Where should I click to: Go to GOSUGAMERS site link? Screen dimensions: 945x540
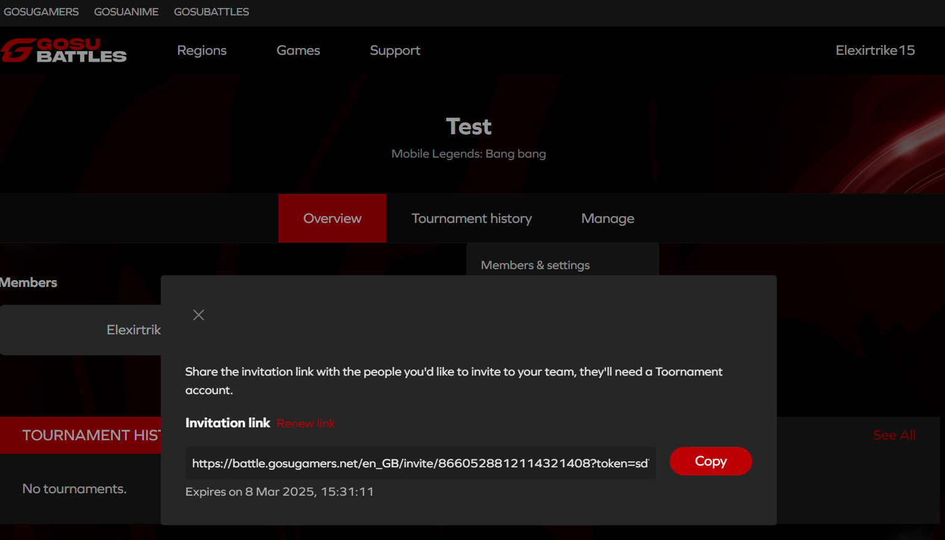coord(41,12)
